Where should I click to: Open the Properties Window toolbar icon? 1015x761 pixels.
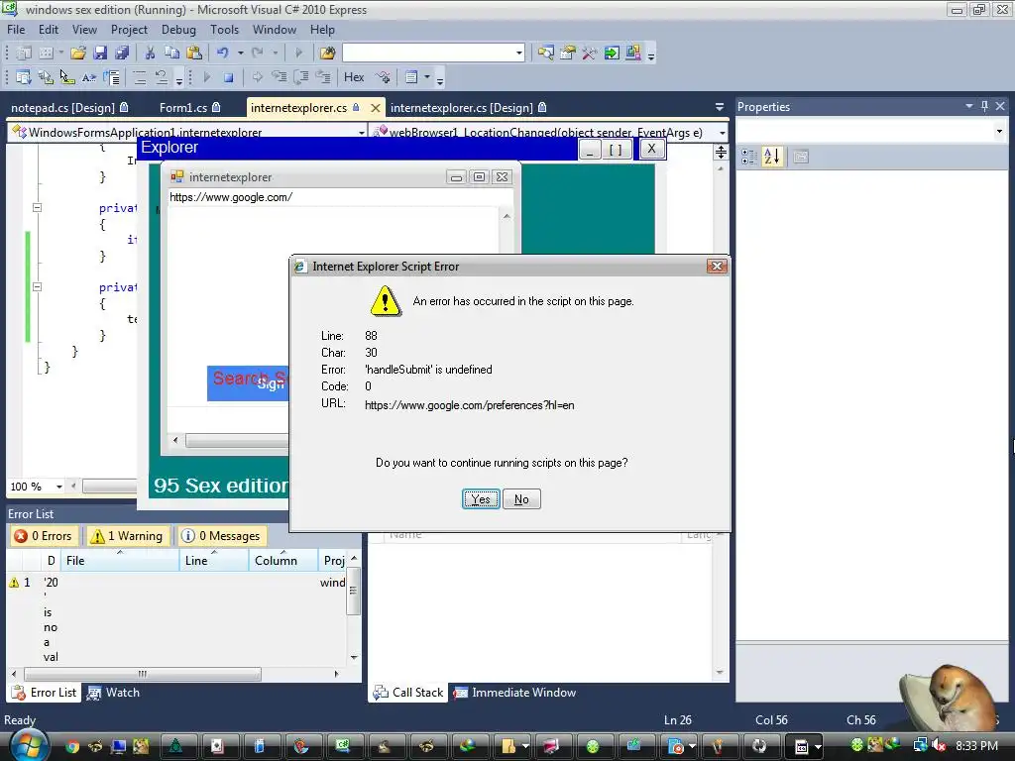(x=568, y=54)
